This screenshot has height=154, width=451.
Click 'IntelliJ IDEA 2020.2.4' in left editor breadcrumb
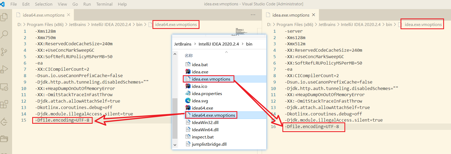point(111,24)
